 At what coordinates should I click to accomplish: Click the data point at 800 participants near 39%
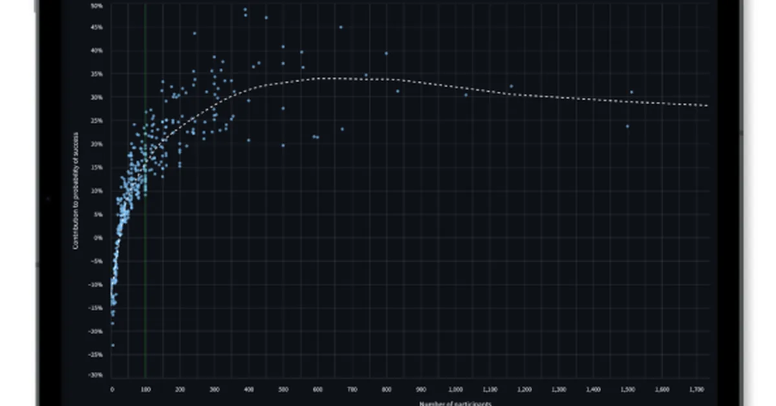pyautogui.click(x=386, y=54)
